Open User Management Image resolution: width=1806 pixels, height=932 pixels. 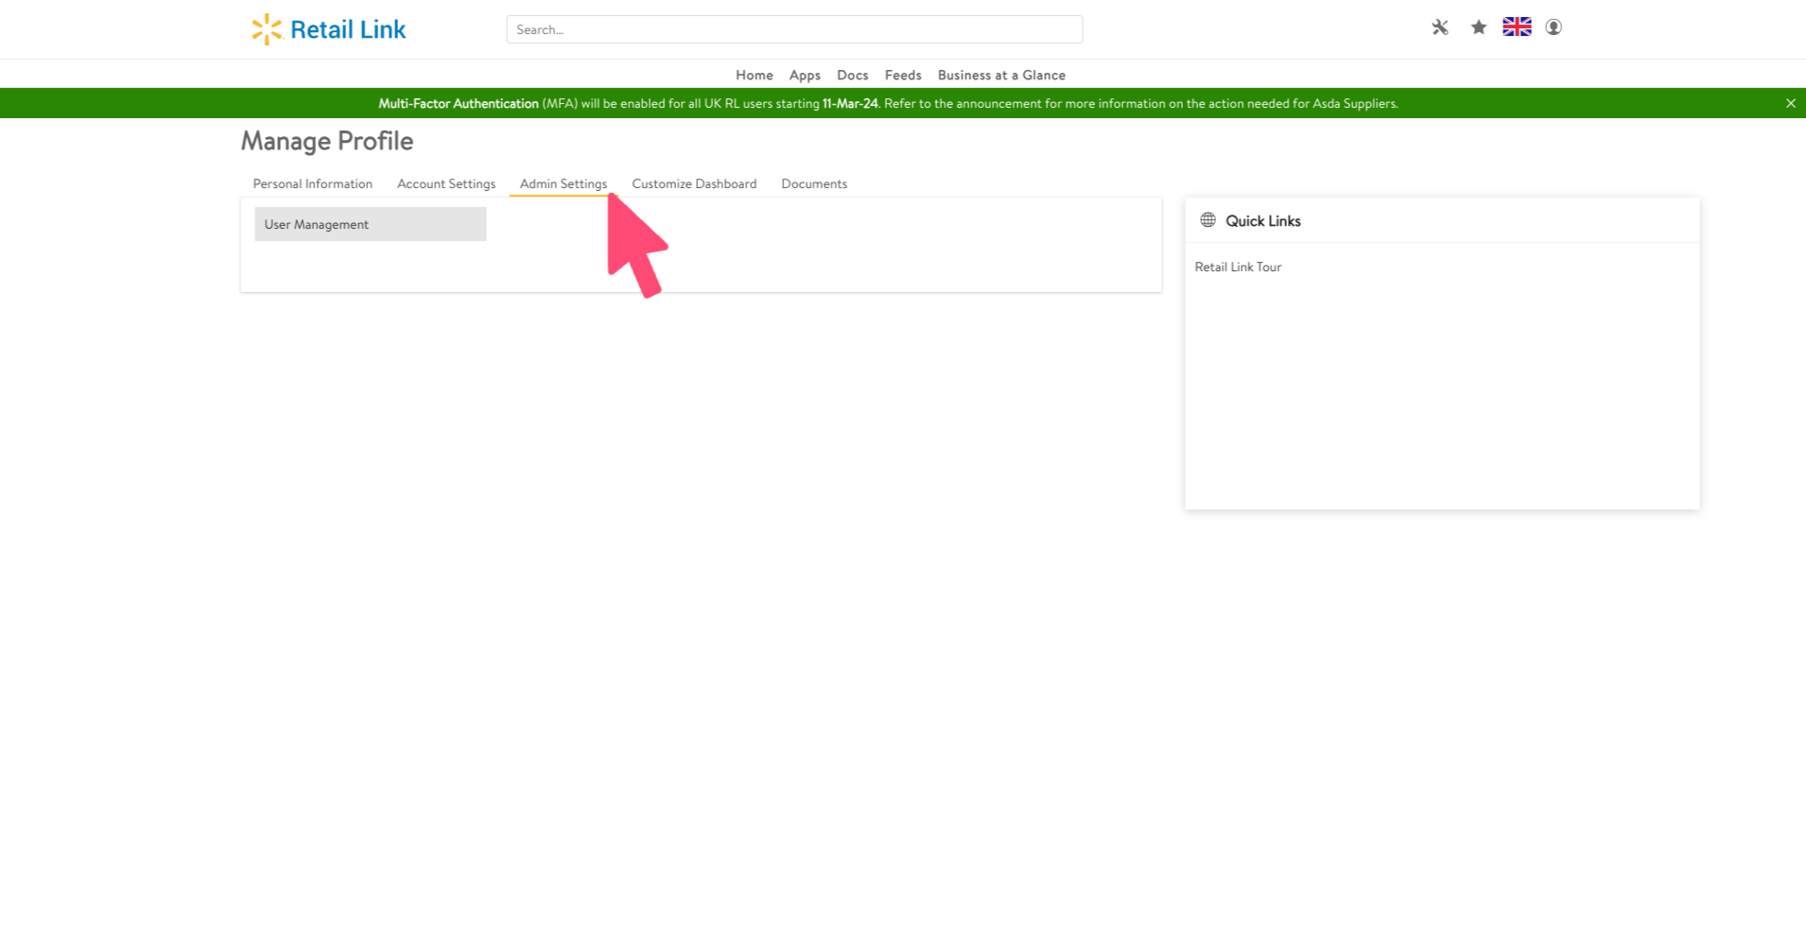point(371,224)
